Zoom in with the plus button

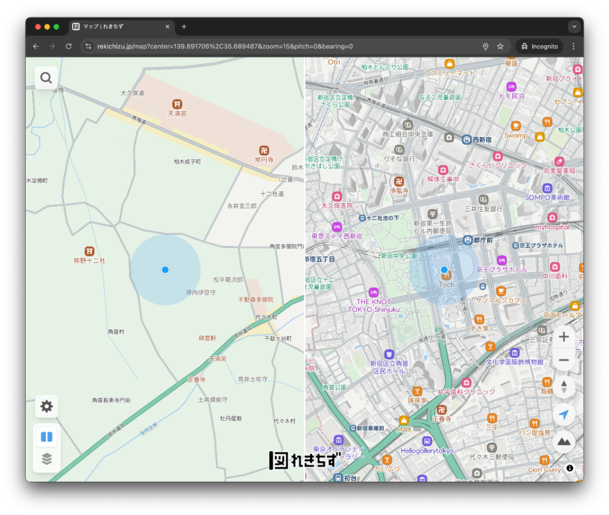tap(564, 337)
